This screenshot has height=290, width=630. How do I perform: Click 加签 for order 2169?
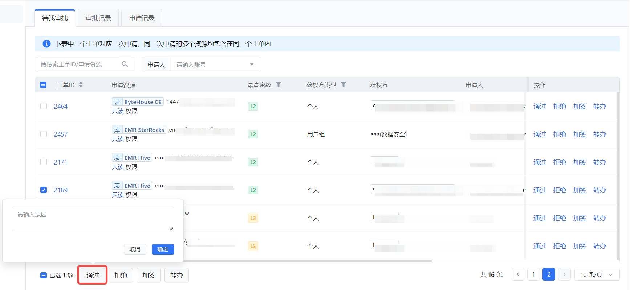(x=580, y=190)
